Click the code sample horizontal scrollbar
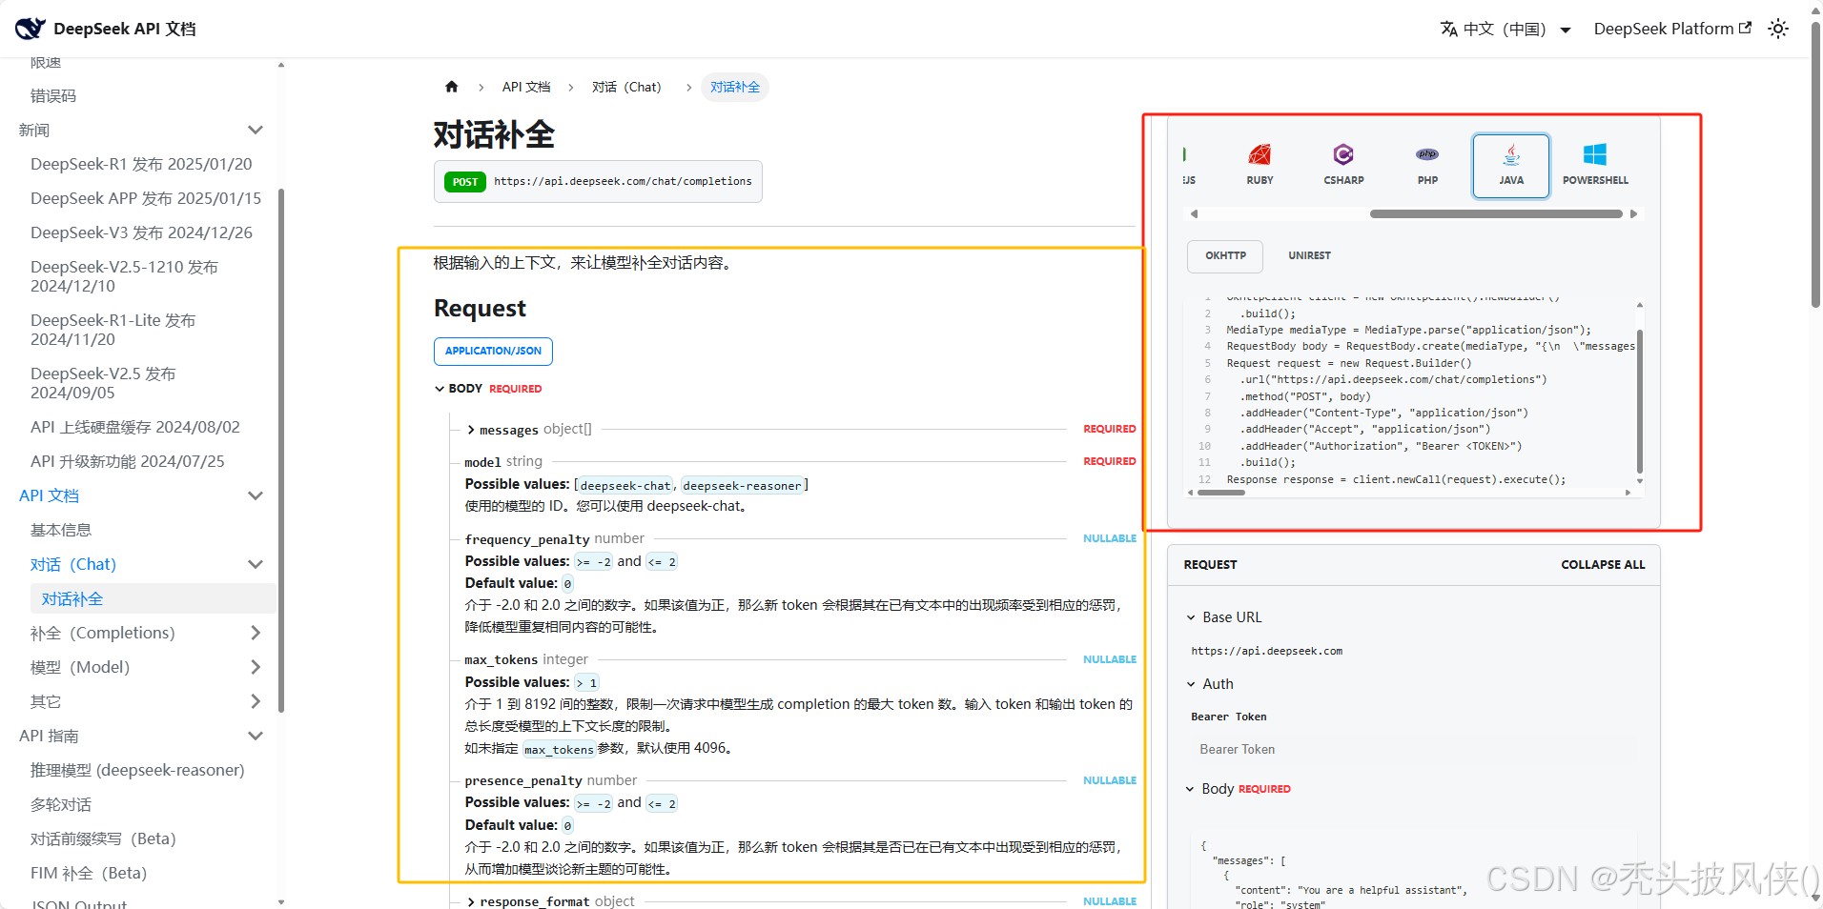 pyautogui.click(x=1221, y=493)
